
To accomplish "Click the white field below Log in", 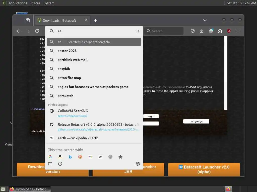I will coord(151,123).
